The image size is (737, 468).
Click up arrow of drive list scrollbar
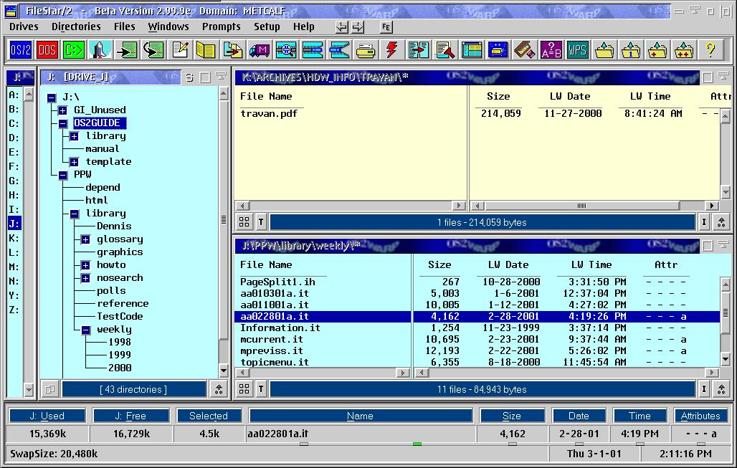point(29,95)
